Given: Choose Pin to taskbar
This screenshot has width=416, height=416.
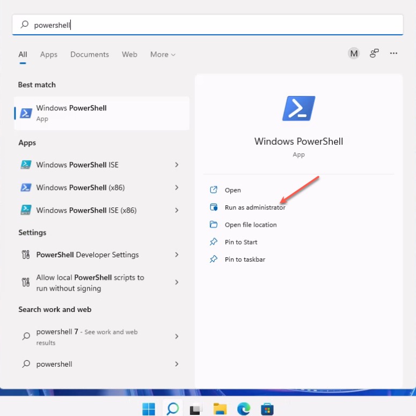Looking at the screenshot, I should pyautogui.click(x=245, y=259).
